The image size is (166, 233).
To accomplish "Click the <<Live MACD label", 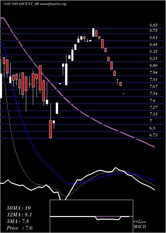I will point(140,224).
